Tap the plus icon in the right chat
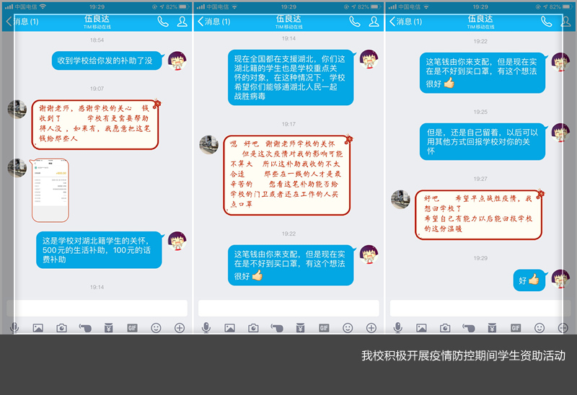Image resolution: width=577 pixels, height=395 pixels. pyautogui.click(x=563, y=328)
